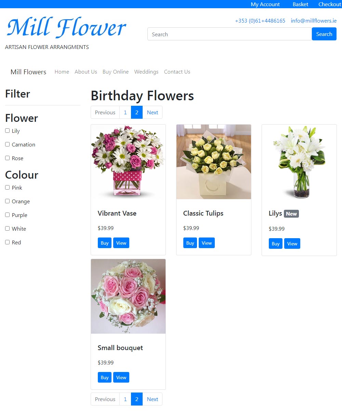
Task: Click Next in bottom pagination
Action: (x=153, y=399)
